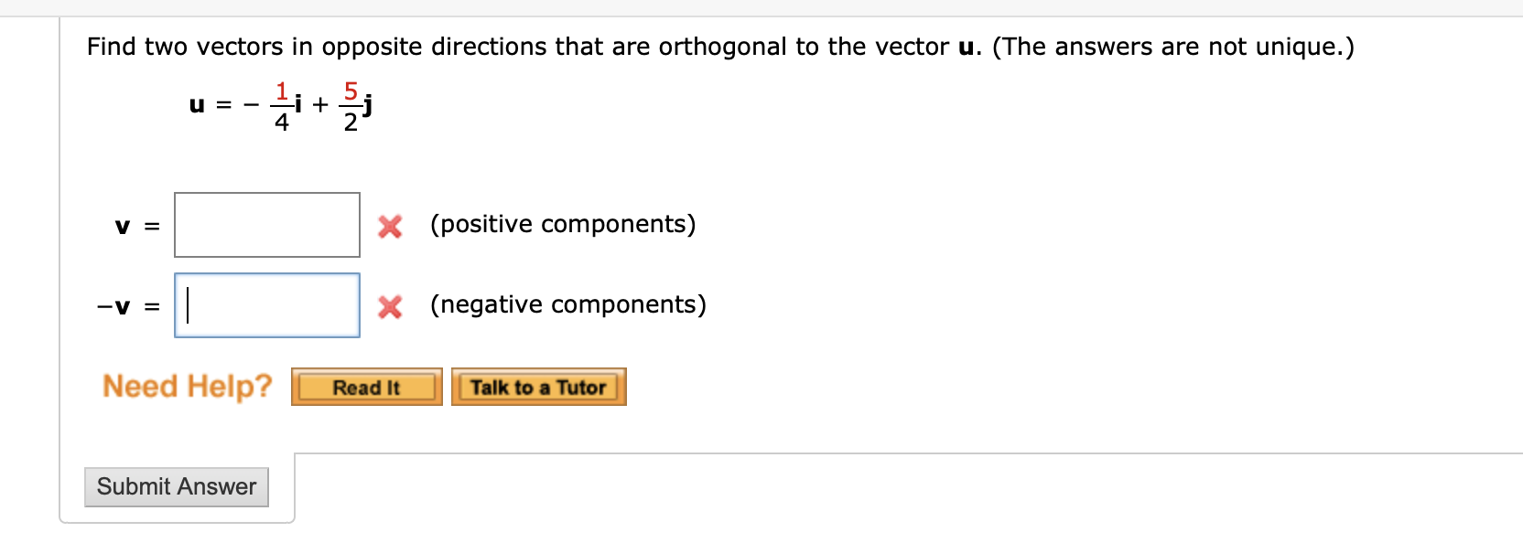Screen dimensions: 1523x543
Task: Select the negative components input box
Action: click(266, 305)
